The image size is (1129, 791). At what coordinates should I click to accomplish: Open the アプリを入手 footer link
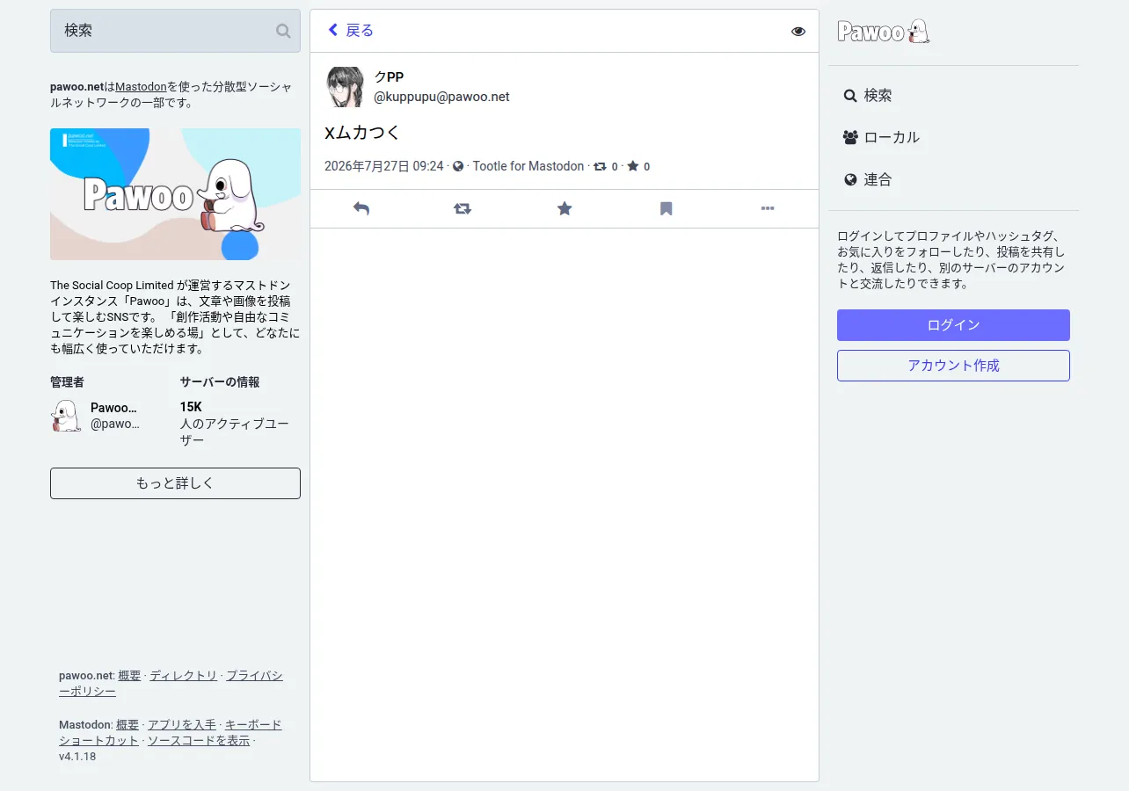point(182,725)
